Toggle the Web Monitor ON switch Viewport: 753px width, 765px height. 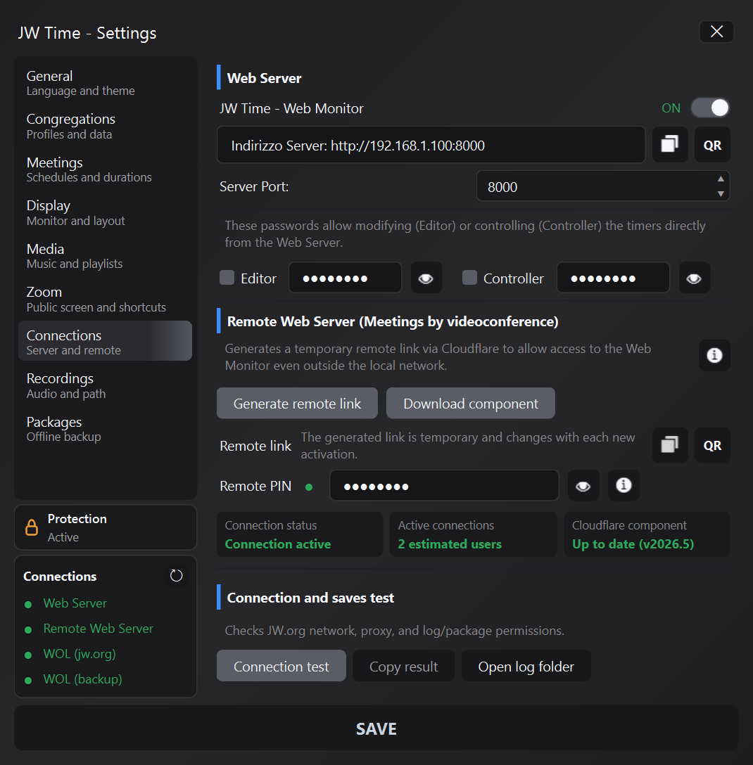710,108
